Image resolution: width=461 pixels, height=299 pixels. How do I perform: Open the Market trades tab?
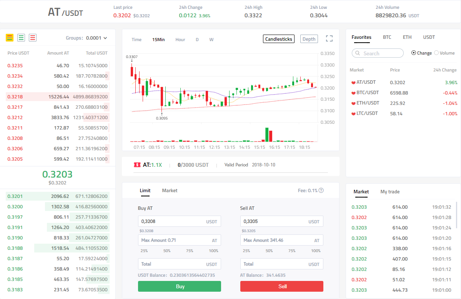click(361, 192)
